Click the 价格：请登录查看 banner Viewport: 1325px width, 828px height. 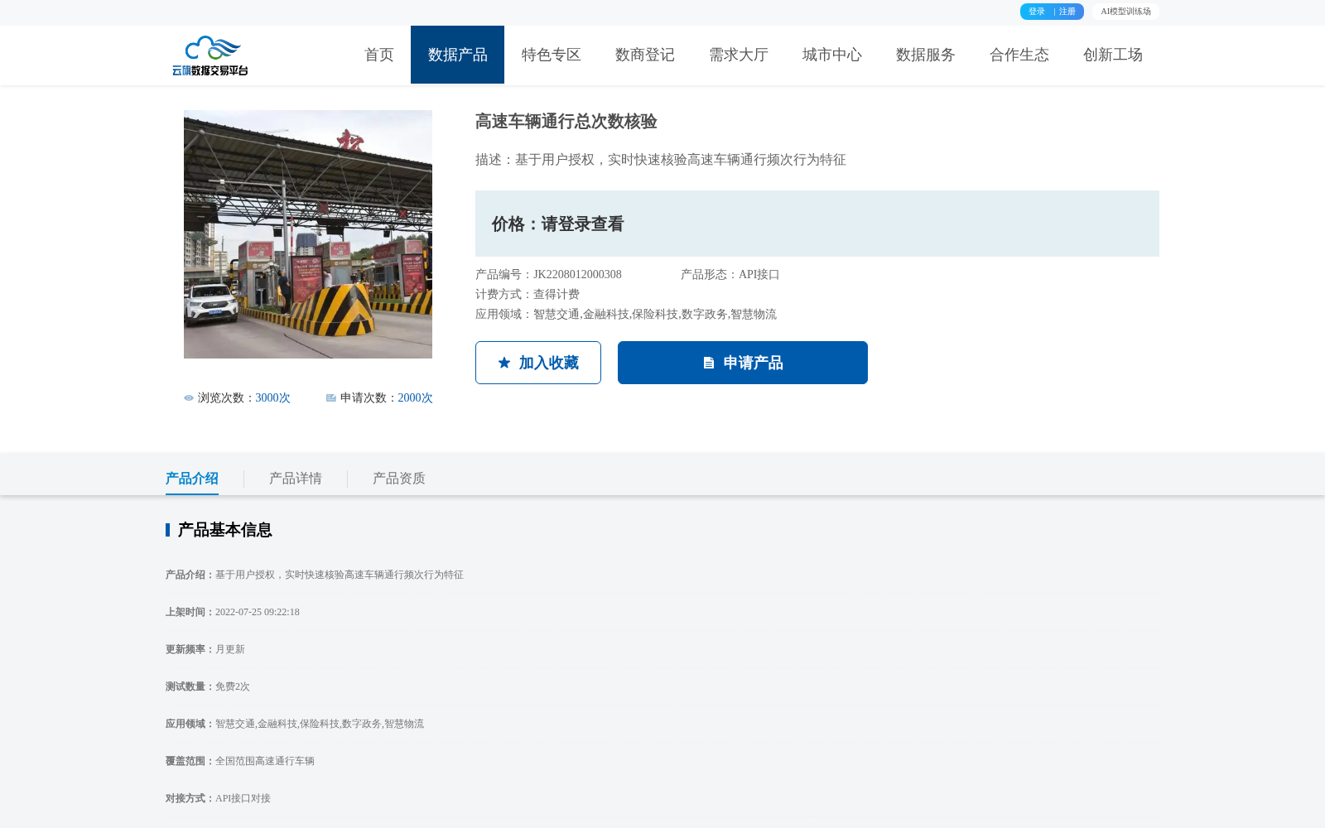click(x=817, y=224)
